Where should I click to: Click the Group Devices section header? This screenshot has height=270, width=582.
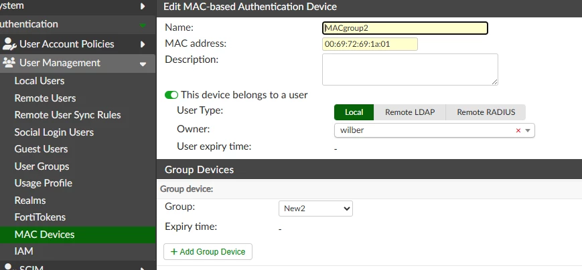click(199, 170)
